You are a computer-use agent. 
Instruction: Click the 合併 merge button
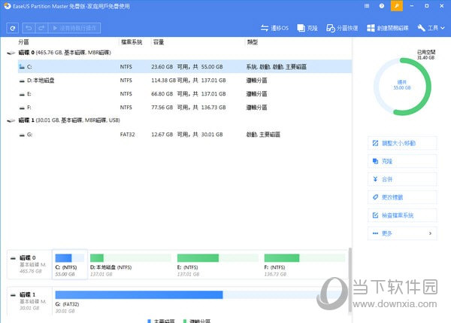click(402, 179)
